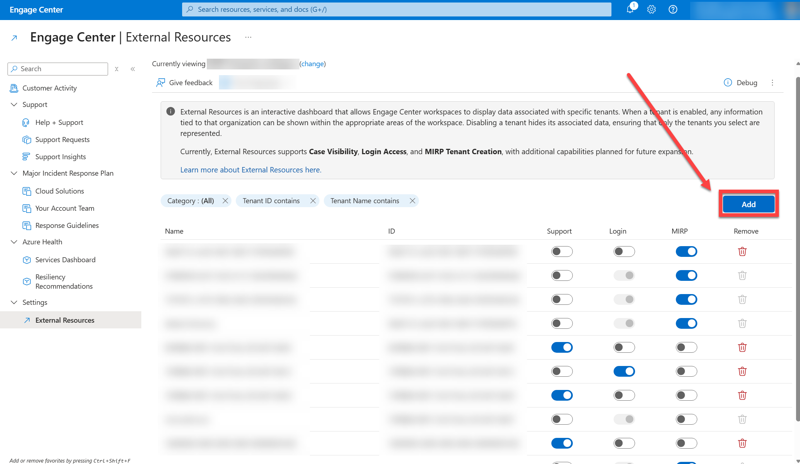Click the Help + Support headset icon
Image resolution: width=800 pixels, height=464 pixels.
point(26,123)
